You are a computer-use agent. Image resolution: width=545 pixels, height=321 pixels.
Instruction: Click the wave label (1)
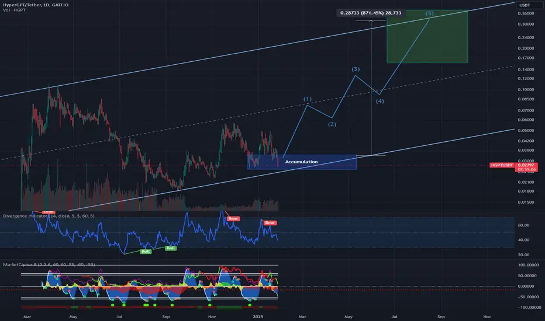307,99
